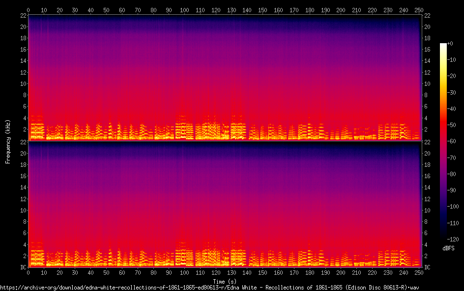Screen dimensions: 464x291
Task: Click "0" on the bottom time axis
Action: point(29,273)
